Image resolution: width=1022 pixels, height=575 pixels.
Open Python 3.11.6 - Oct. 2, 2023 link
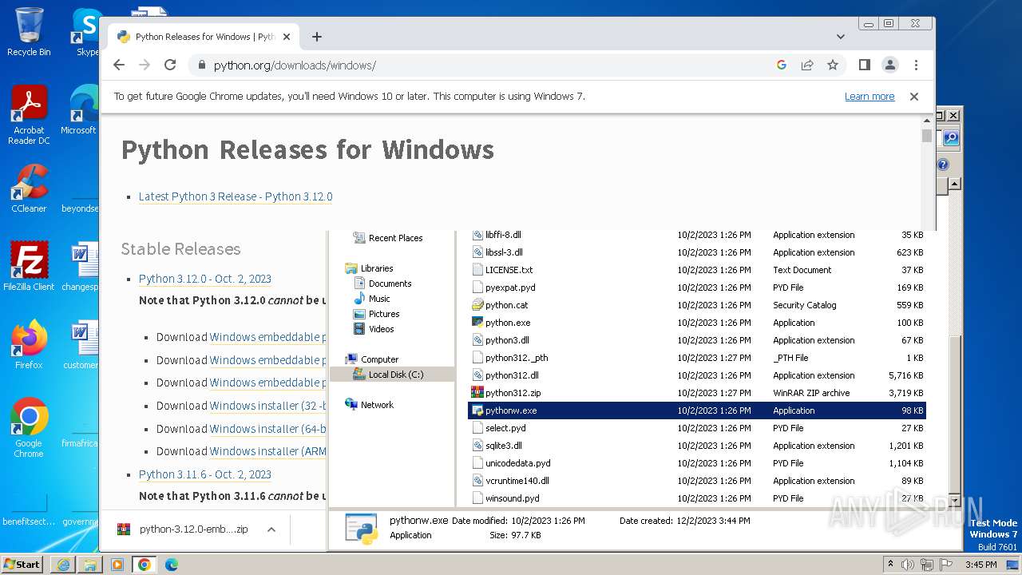tap(205, 474)
